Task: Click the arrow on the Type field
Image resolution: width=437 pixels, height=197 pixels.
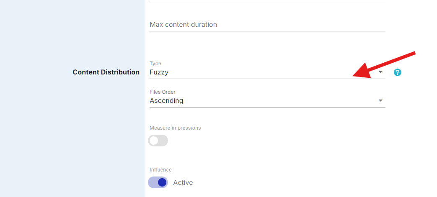Action: pos(380,72)
